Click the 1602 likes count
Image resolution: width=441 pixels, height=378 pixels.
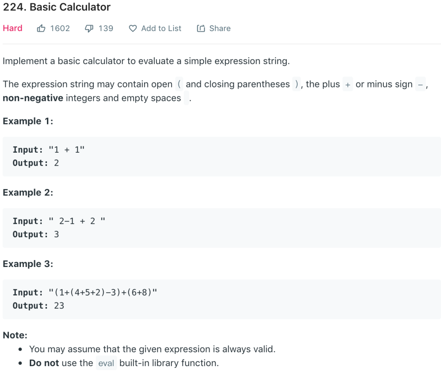(x=60, y=28)
